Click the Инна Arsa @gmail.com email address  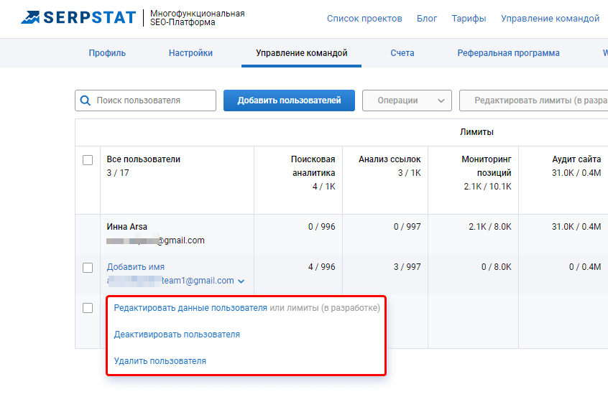(x=155, y=240)
